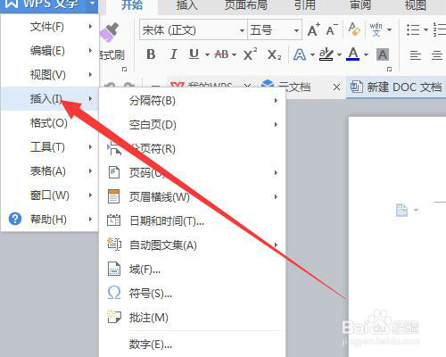
Task: Open the 文件(F) menu
Action: pyautogui.click(x=50, y=27)
